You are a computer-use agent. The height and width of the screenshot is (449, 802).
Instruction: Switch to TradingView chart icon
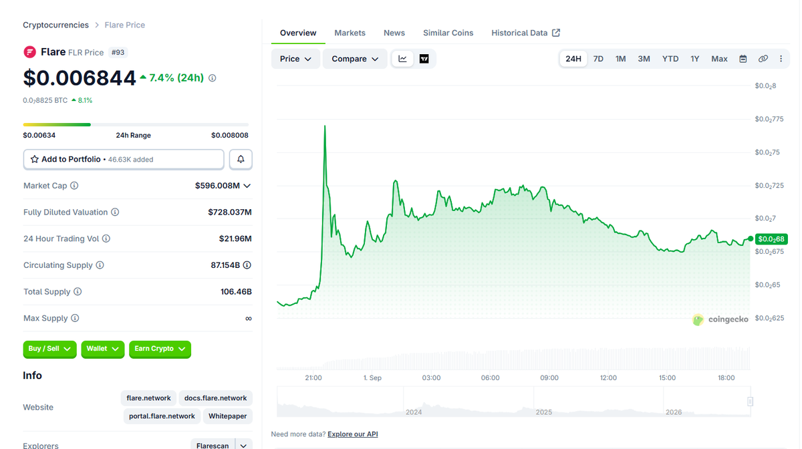[424, 59]
